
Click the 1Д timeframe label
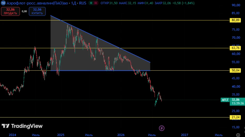click(74, 3)
